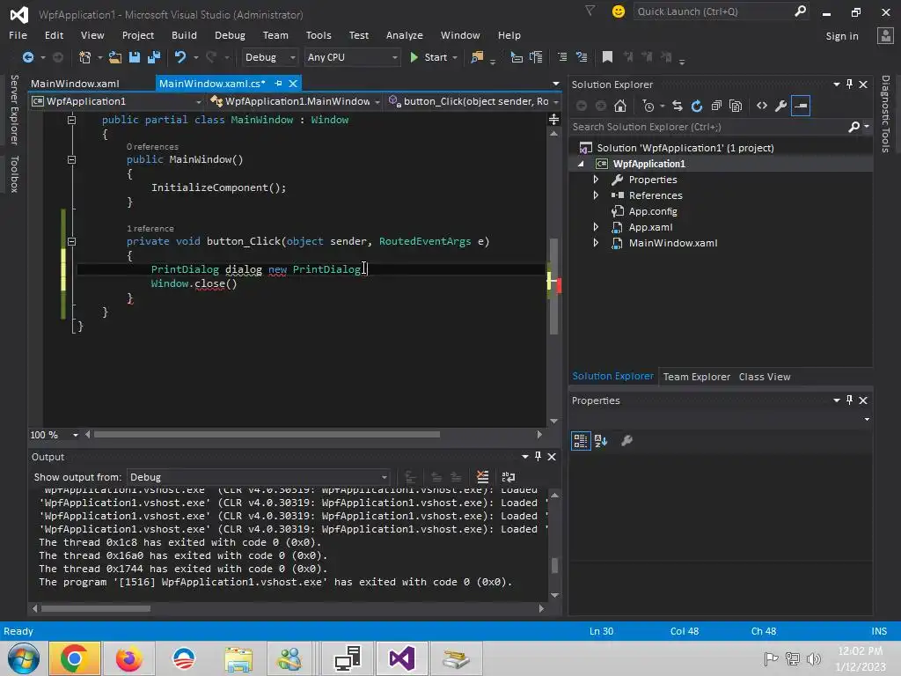Open the Tools menu
The width and height of the screenshot is (901, 676).
(319, 35)
